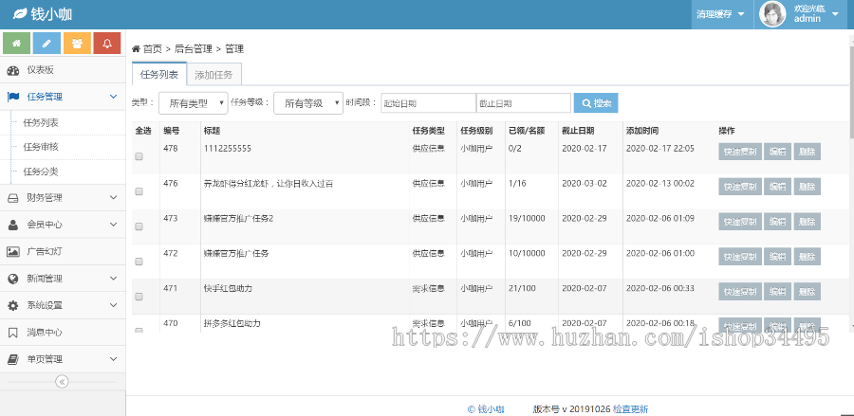Viewport: 854px width, 416px height.
Task: Click the blue pencil edit shortcut icon
Action: [x=46, y=44]
